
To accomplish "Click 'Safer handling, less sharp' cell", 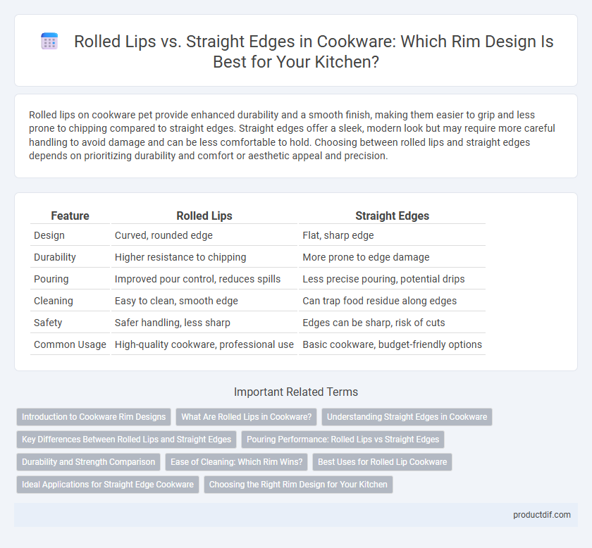I will tap(204, 323).
